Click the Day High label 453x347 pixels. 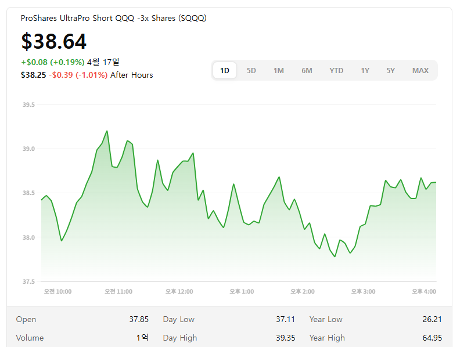coord(180,338)
